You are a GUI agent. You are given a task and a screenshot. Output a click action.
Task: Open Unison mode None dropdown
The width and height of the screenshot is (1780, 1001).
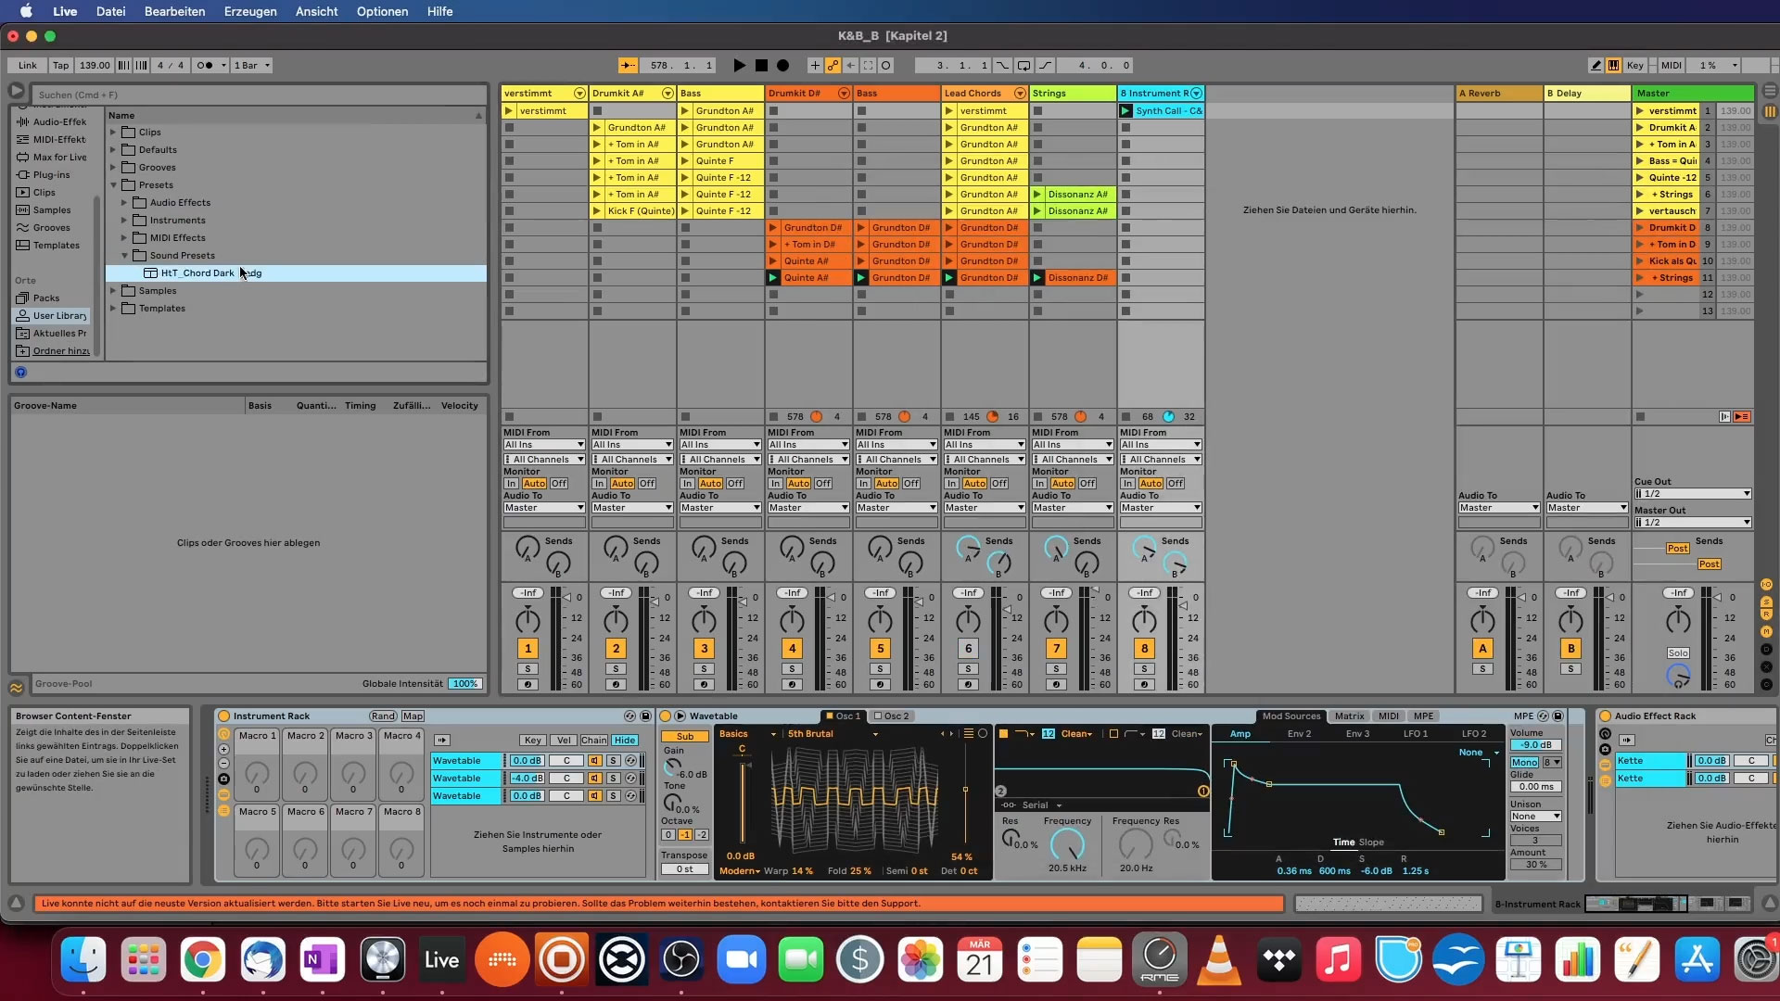[1536, 817]
